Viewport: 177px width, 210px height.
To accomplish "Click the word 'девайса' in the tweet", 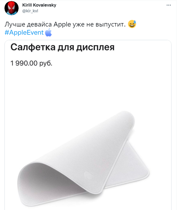I will (x=39, y=24).
